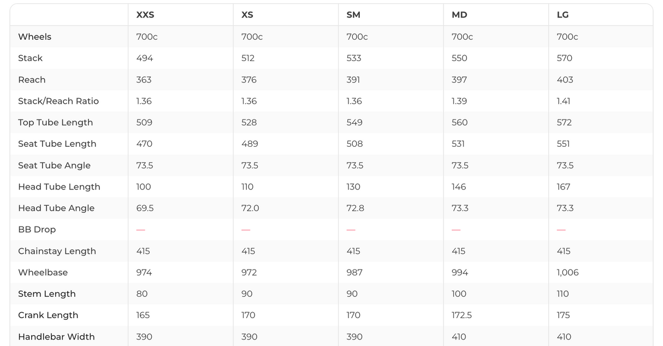Click the XS size column header

247,15
